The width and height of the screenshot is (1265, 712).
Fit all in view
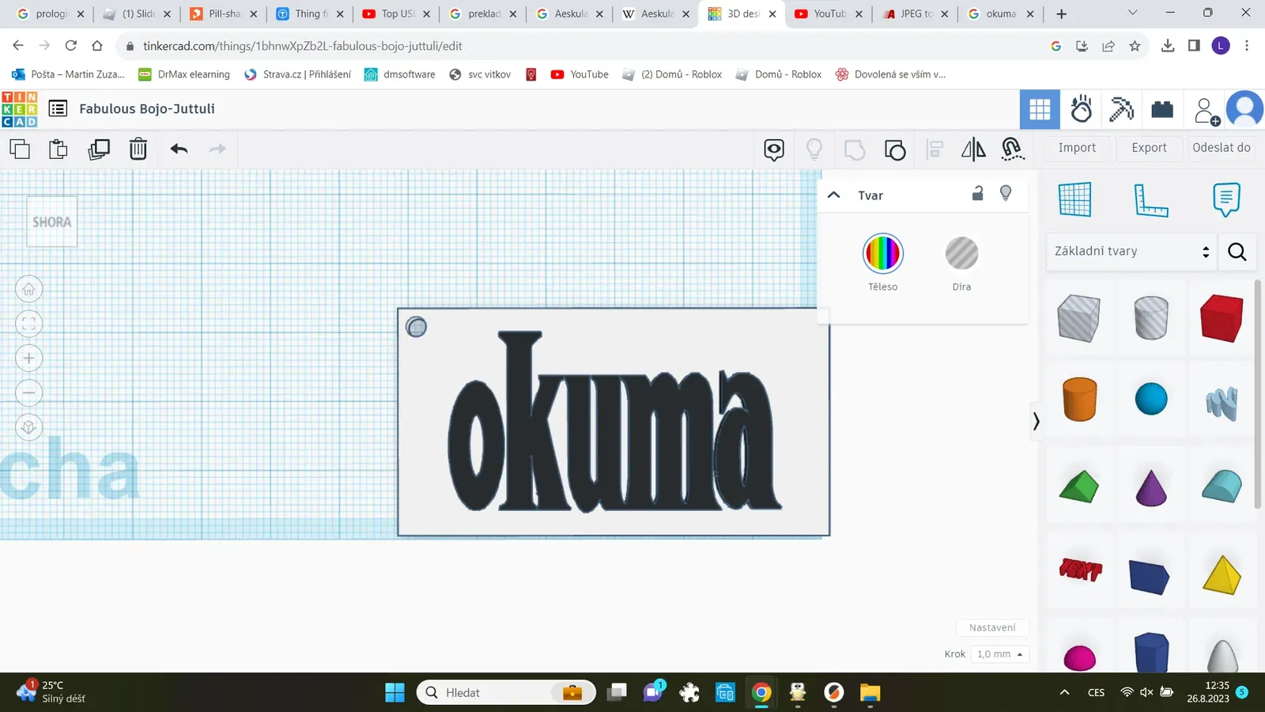[x=29, y=324]
